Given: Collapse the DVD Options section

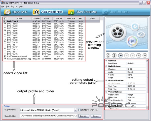Looking at the screenshot, I should [106, 66].
